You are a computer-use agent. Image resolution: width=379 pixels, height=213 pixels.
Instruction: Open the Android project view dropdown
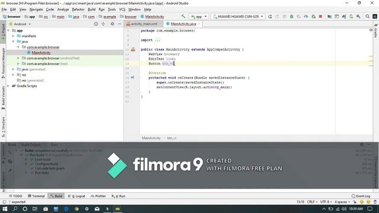point(20,24)
